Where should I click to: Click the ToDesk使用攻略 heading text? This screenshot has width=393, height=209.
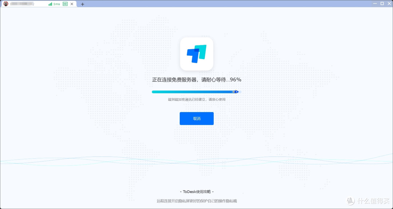click(197, 192)
